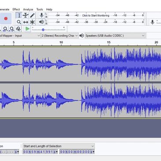Click the Zoom Toggle icon
The width and height of the screenshot is (161, 161).
(18, 29)
